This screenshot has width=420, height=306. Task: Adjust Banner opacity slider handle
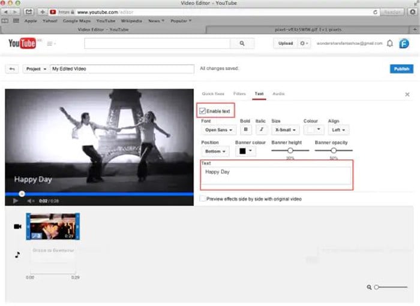(x=334, y=150)
